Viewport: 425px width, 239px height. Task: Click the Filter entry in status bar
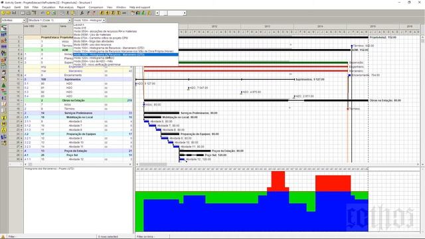12,236
